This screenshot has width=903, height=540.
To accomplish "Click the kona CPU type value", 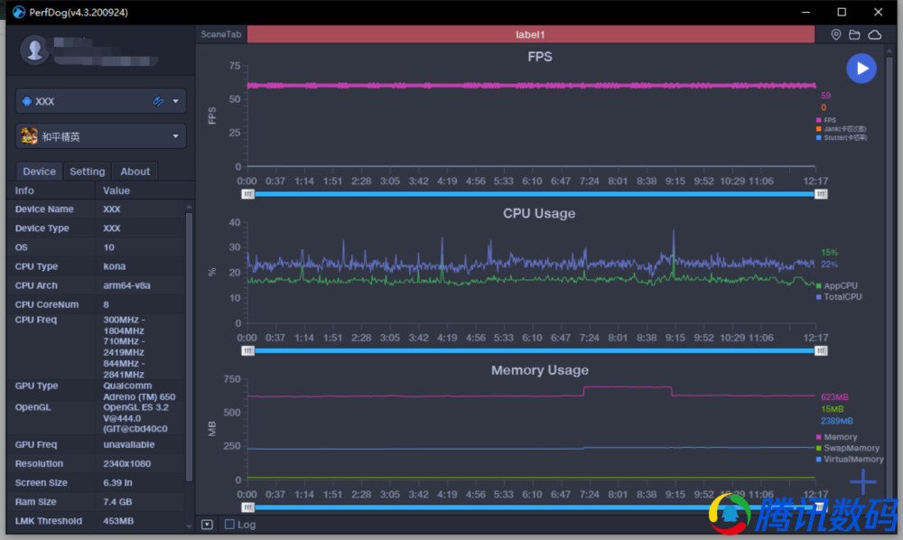I will tap(115, 266).
